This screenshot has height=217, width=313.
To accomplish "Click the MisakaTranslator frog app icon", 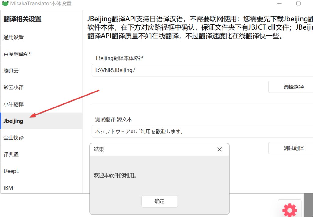I will [x=5, y=4].
